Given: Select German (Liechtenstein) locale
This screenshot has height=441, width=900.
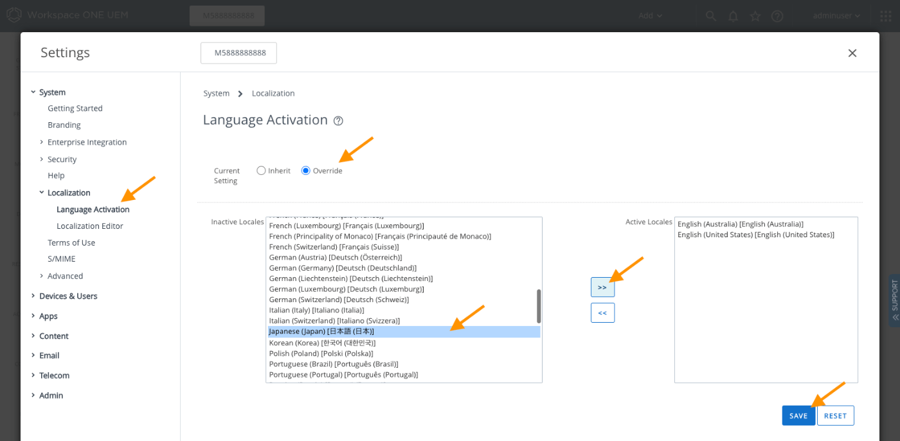Looking at the screenshot, I should (404, 278).
